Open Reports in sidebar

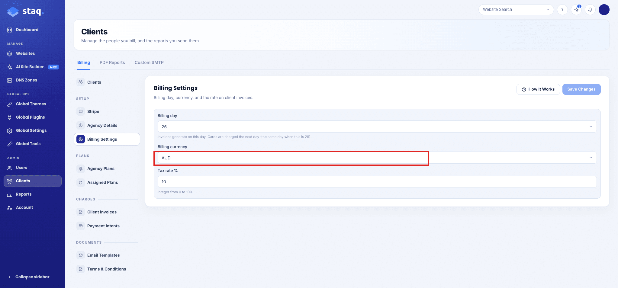coord(33,194)
